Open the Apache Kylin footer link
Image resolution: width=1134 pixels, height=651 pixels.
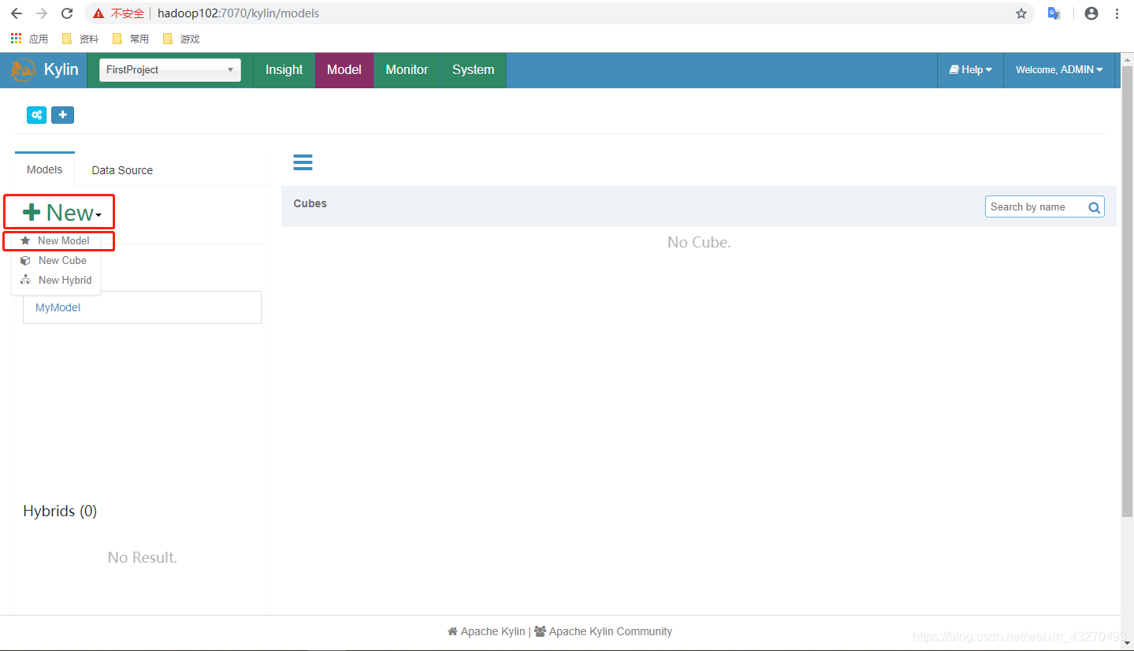pos(486,631)
